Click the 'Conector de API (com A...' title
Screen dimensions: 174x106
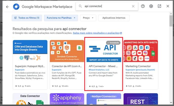67,66
